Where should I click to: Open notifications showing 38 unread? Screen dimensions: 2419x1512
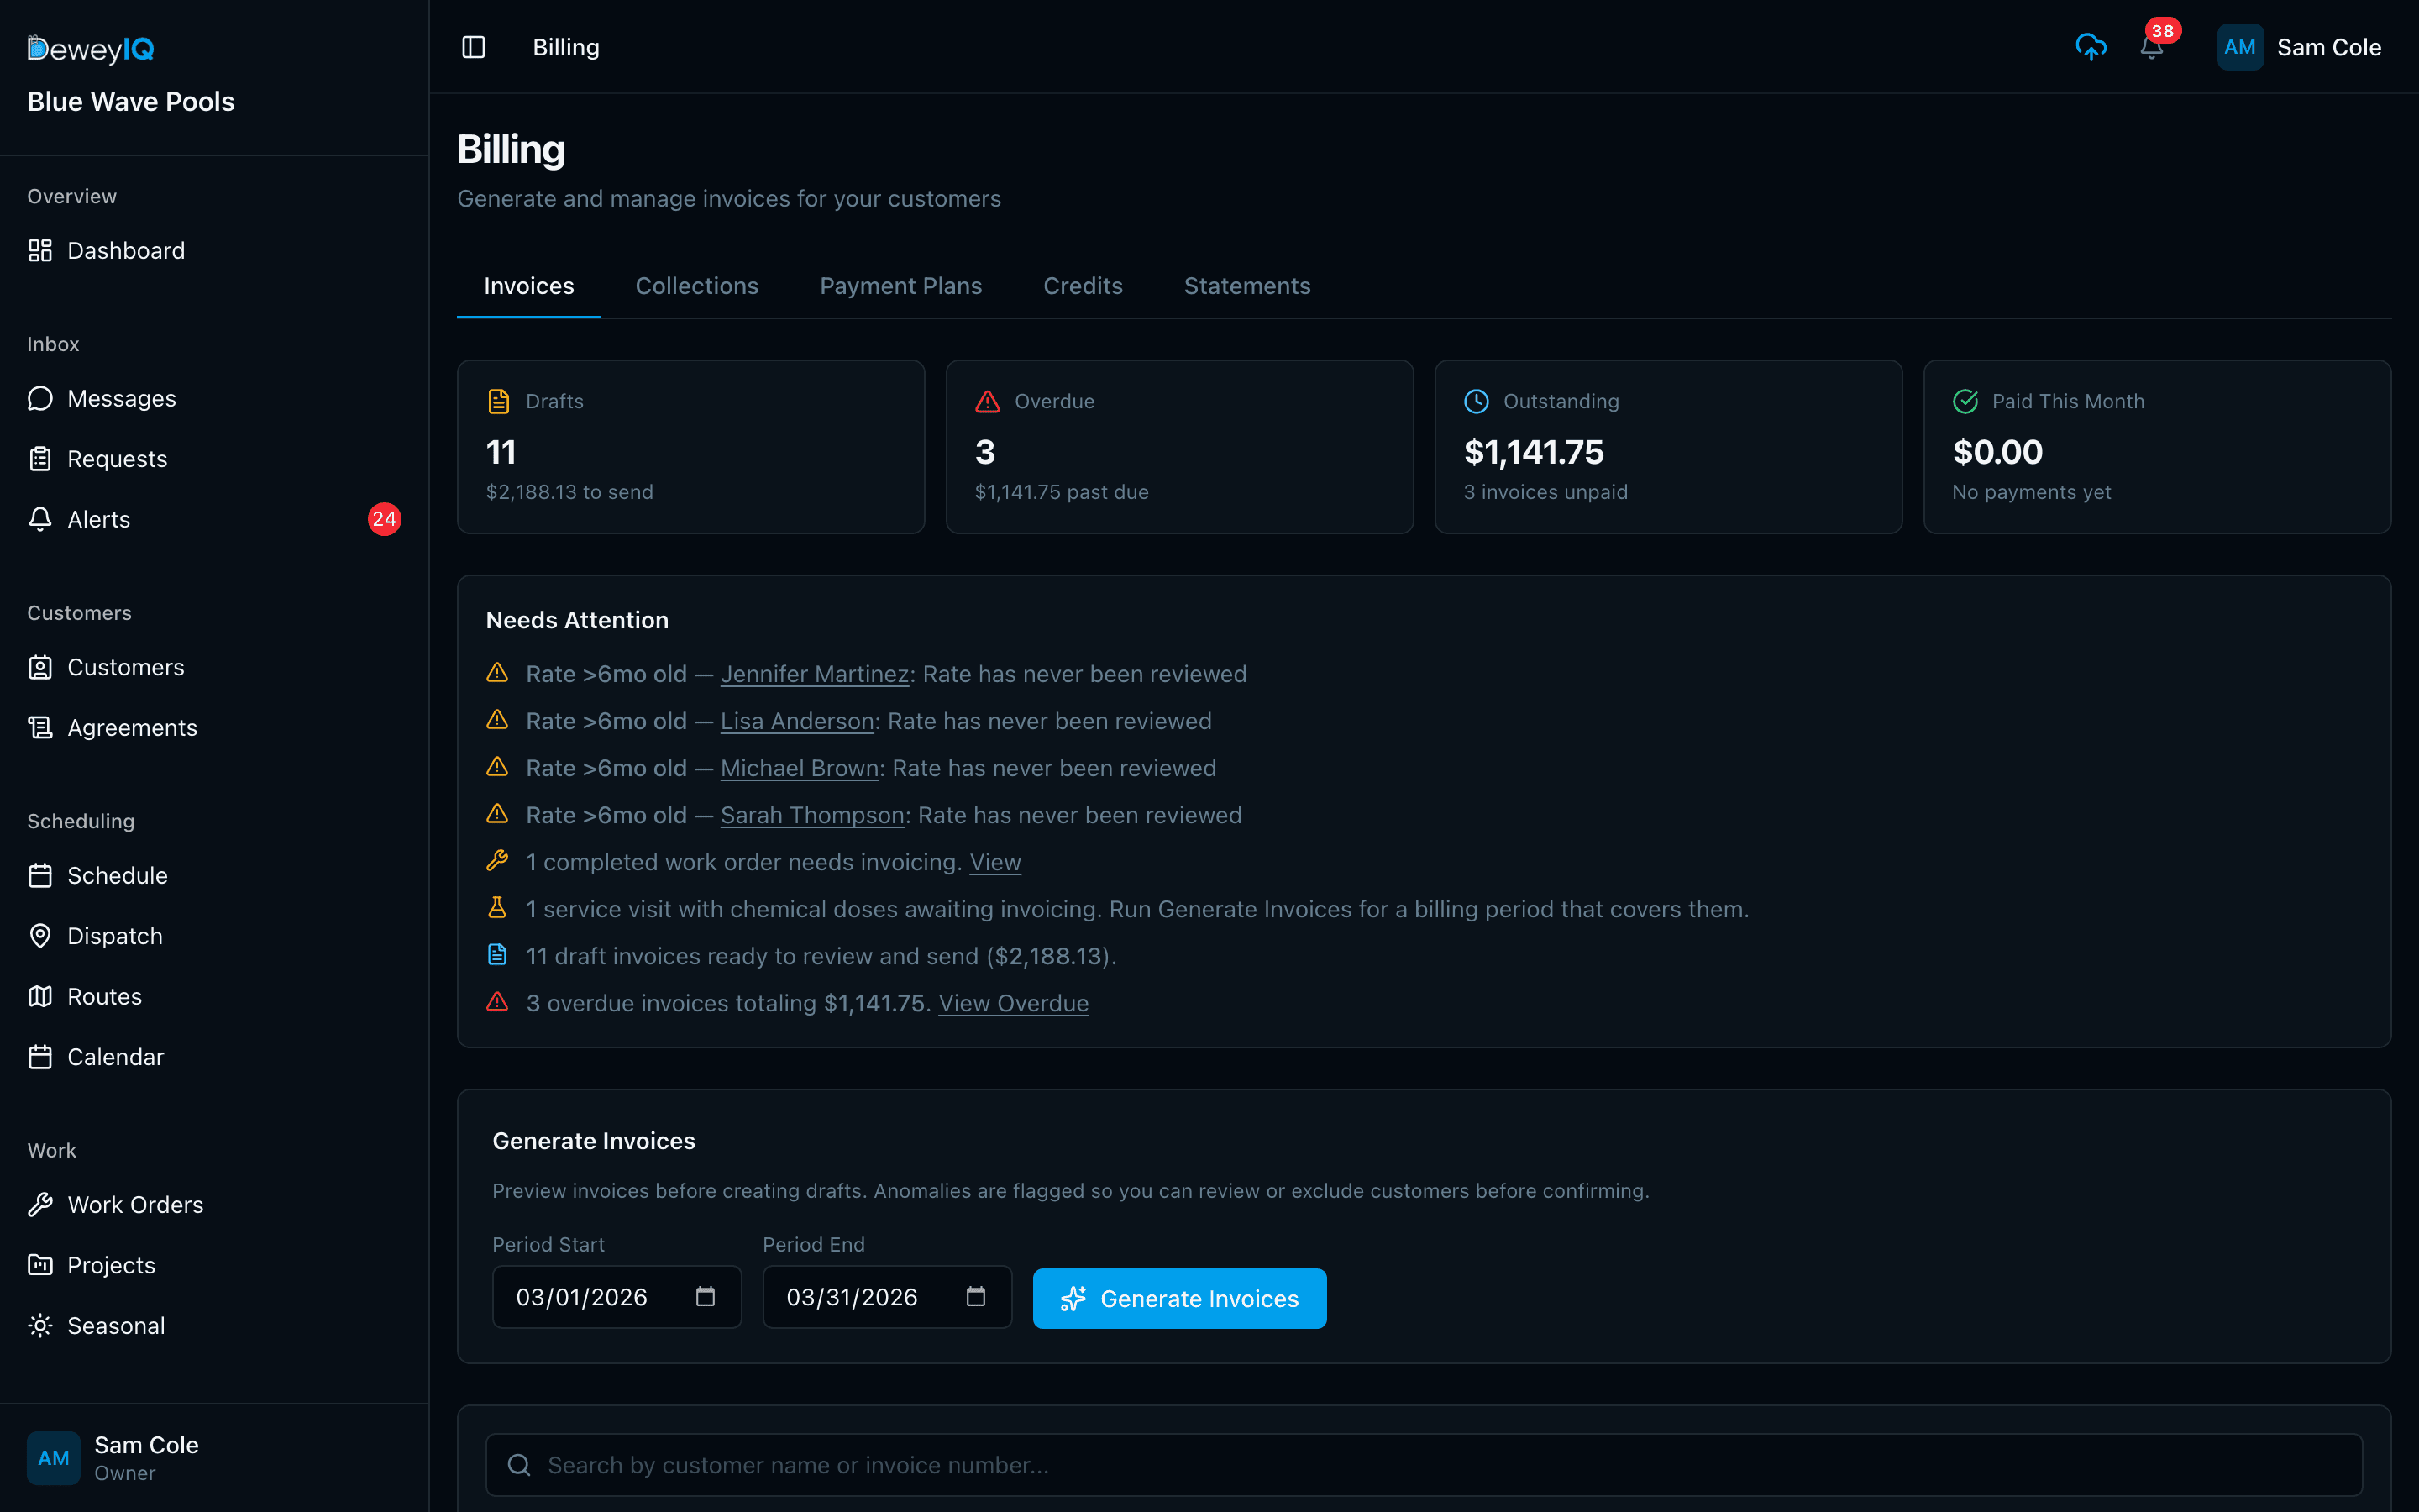pos(2151,47)
